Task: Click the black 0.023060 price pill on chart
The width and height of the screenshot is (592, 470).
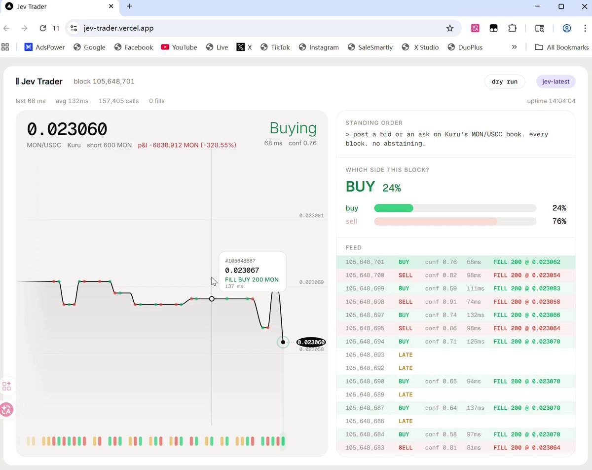Action: [x=311, y=342]
